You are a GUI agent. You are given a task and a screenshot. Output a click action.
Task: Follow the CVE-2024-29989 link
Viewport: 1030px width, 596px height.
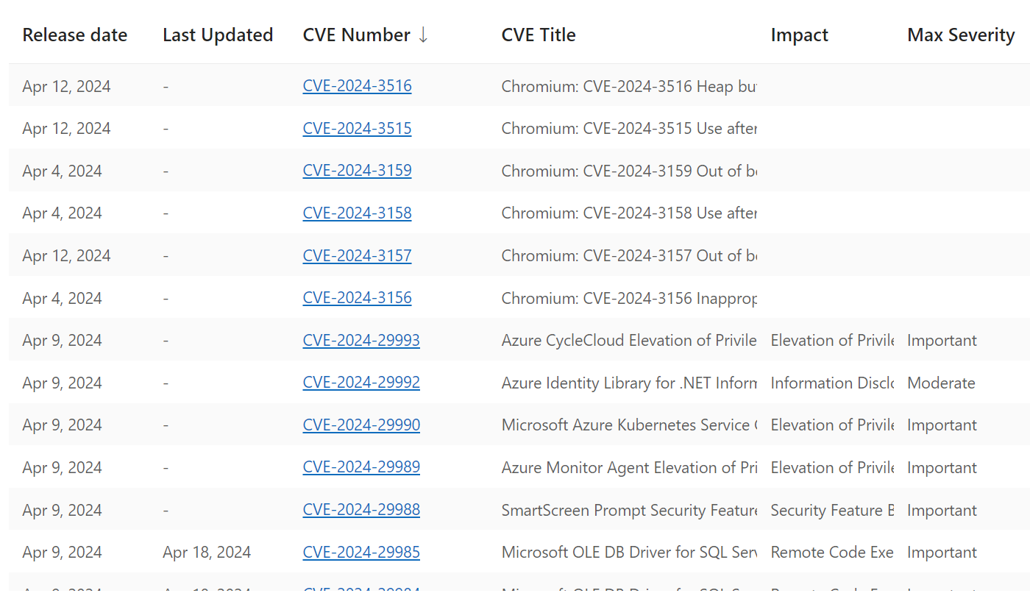click(361, 468)
